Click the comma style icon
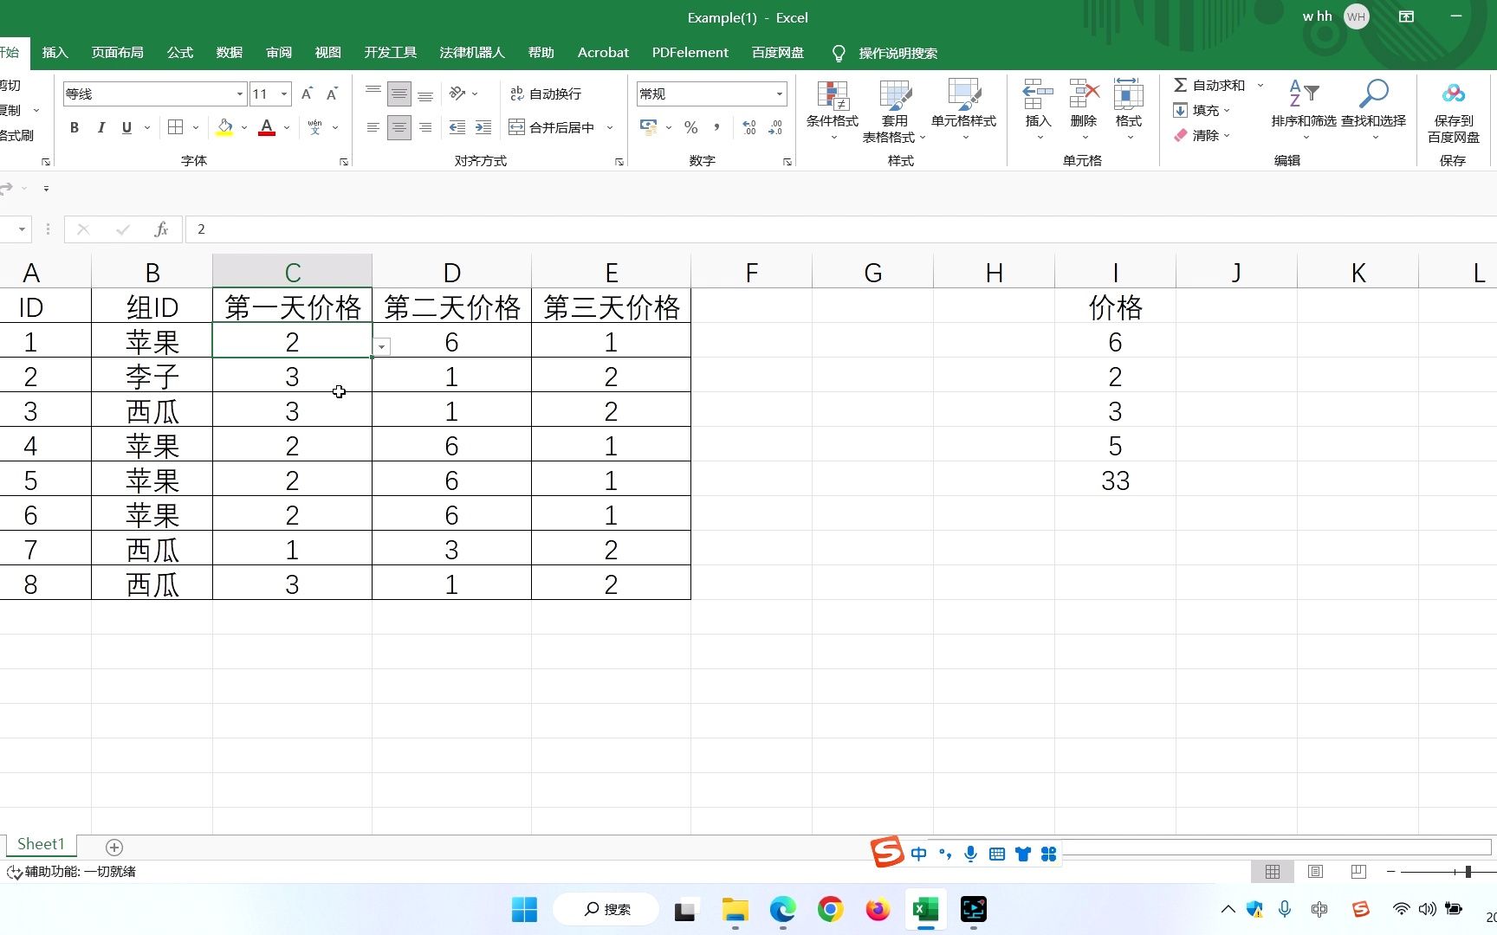The width and height of the screenshot is (1497, 935). [716, 127]
